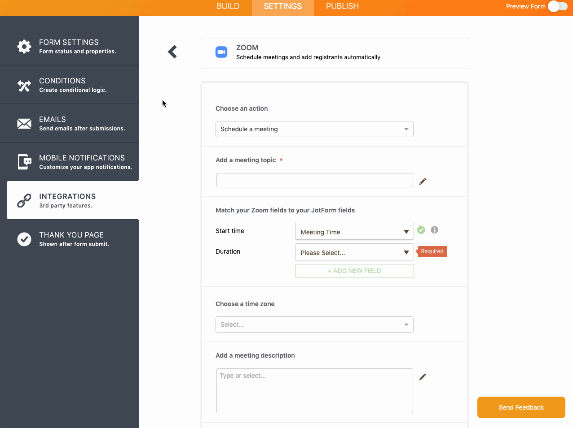Viewport: 573px width, 428px height.
Task: Switch to the BUILD tab
Action: click(228, 6)
